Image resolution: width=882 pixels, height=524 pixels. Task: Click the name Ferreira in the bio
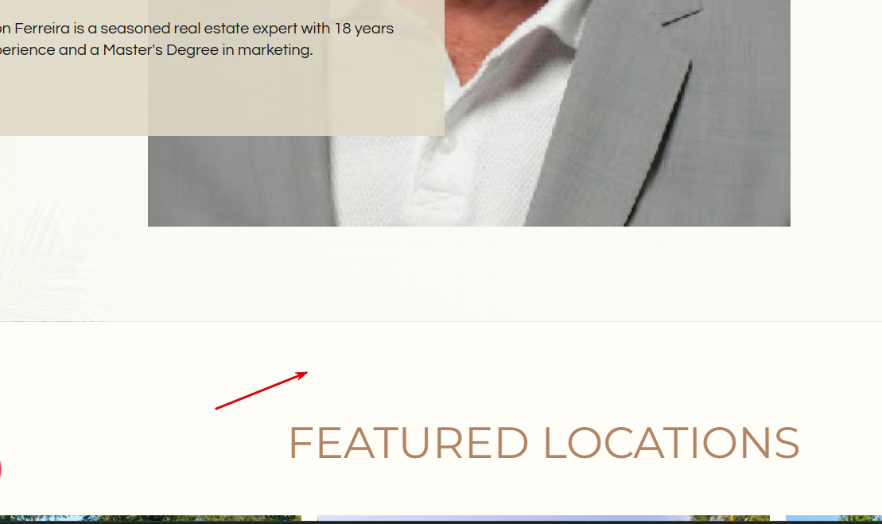point(42,28)
